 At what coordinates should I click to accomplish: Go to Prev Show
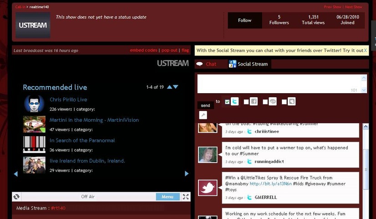tap(332, 7)
